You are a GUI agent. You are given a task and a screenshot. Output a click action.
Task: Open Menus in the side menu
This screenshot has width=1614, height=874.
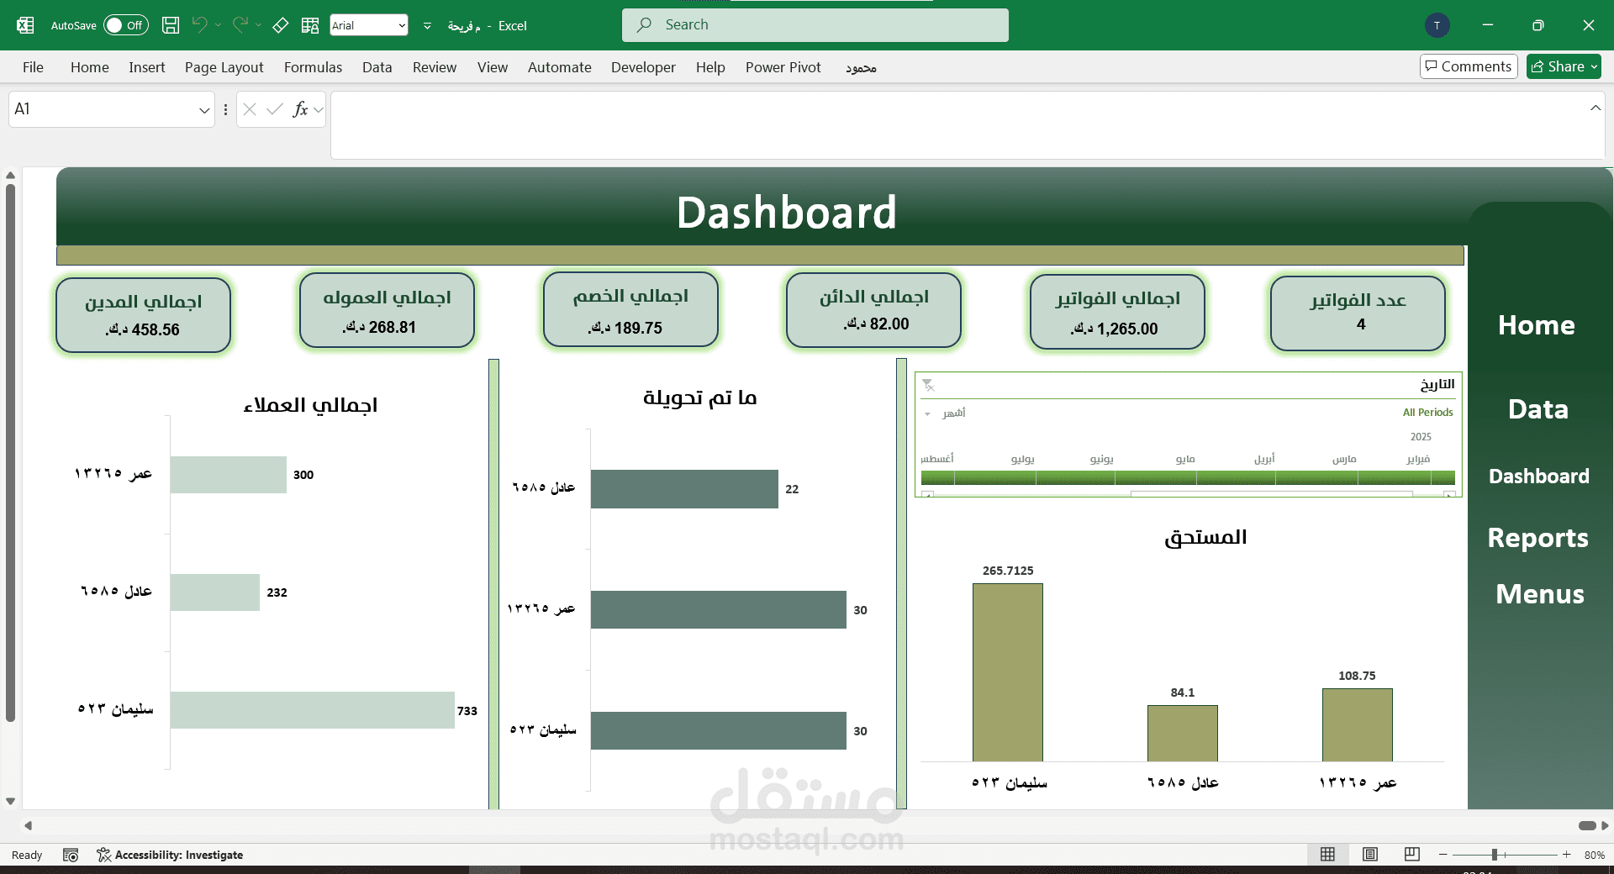pyautogui.click(x=1540, y=594)
